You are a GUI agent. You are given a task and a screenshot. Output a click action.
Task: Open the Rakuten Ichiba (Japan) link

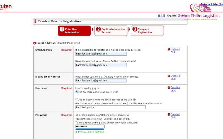point(212,4)
